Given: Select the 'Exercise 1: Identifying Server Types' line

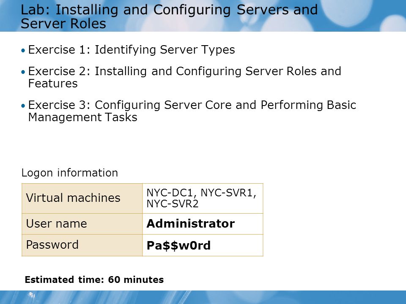Looking at the screenshot, I should 132,49.
